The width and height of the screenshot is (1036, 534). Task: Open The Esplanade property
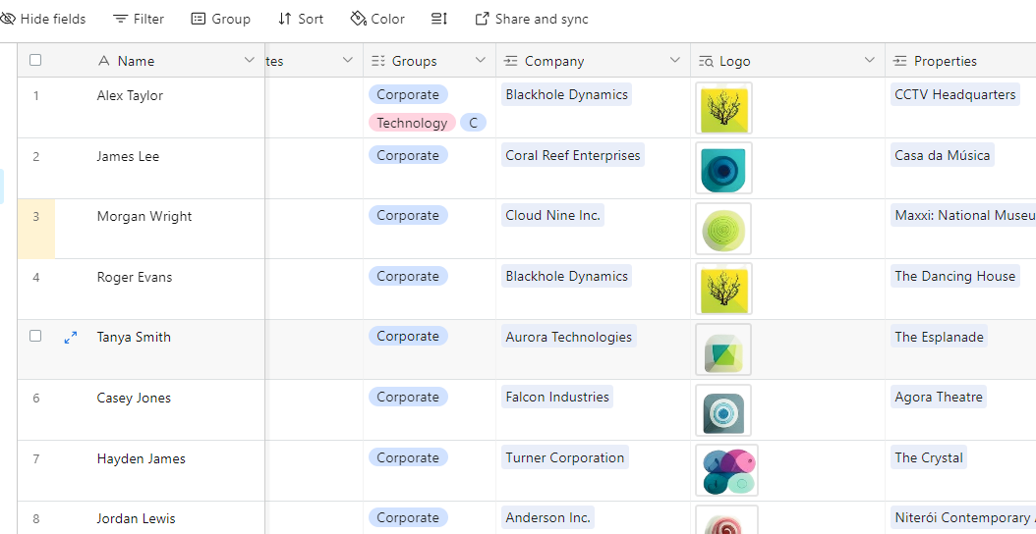click(x=939, y=337)
